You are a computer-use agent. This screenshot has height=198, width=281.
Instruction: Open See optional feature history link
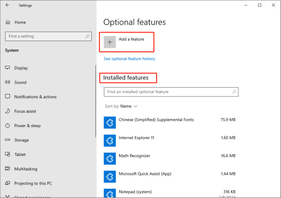pyautogui.click(x=130, y=59)
